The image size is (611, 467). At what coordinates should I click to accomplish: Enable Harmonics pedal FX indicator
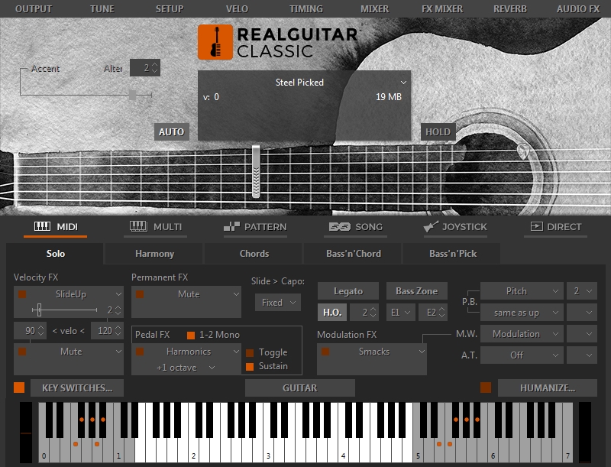coord(140,352)
